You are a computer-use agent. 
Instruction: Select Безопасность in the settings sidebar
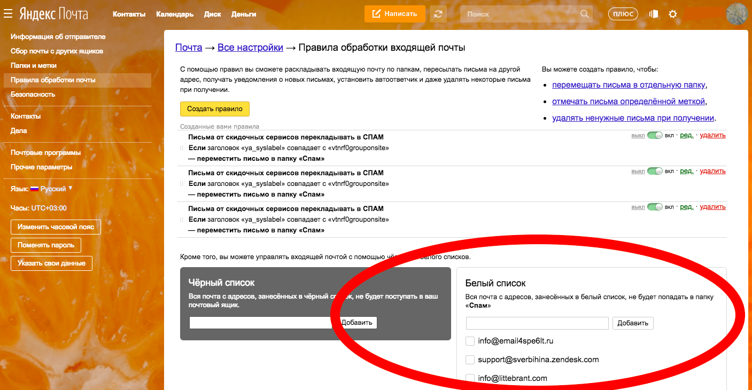pyautogui.click(x=33, y=94)
